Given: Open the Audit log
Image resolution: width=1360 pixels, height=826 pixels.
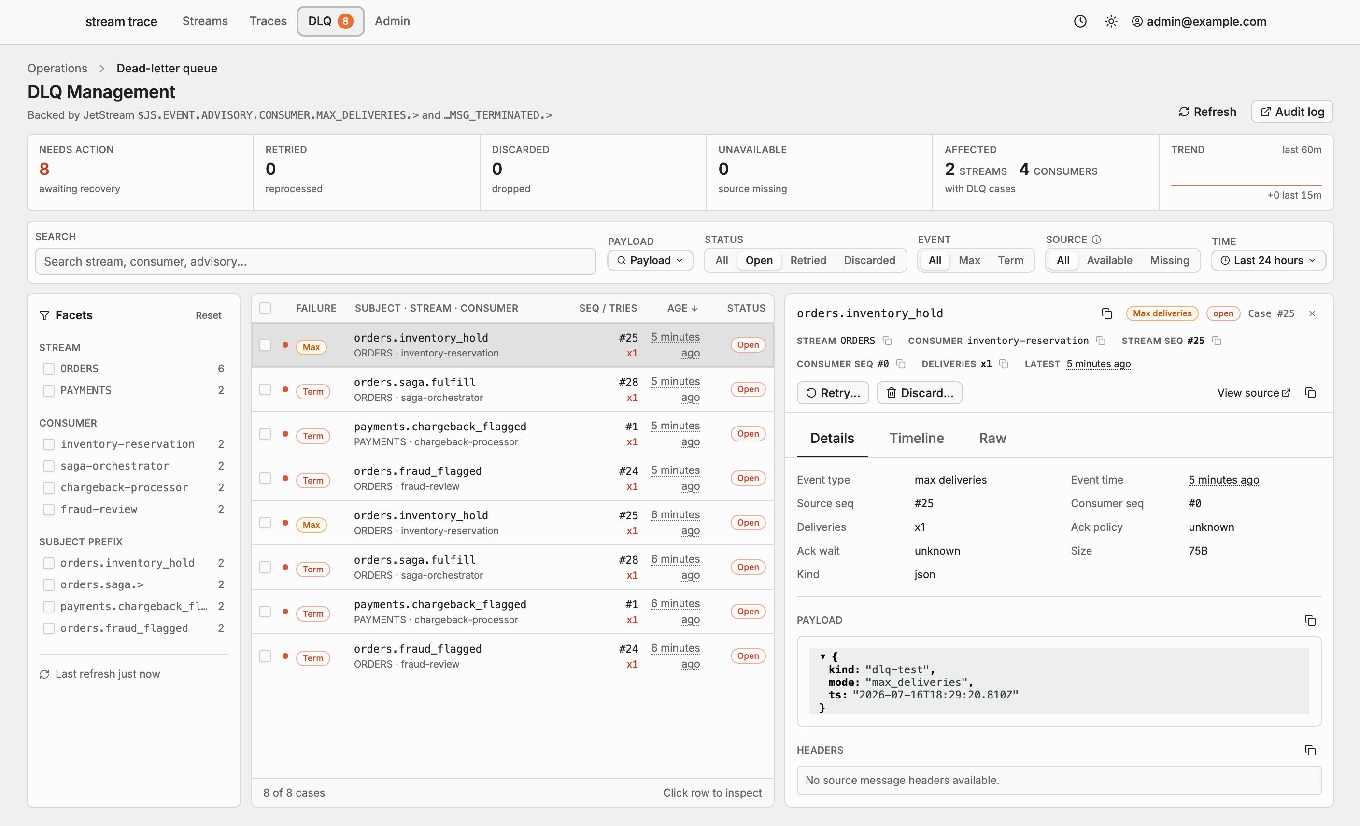Looking at the screenshot, I should [1292, 112].
